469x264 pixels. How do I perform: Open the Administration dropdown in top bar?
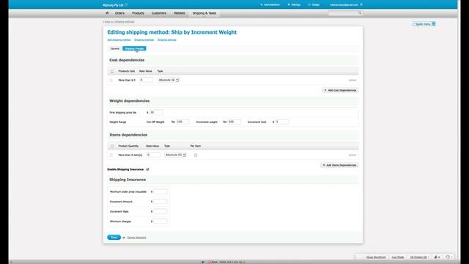point(270,5)
